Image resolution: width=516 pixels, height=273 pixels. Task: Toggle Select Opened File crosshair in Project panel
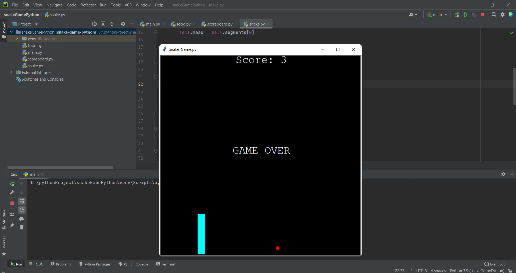tap(94, 24)
